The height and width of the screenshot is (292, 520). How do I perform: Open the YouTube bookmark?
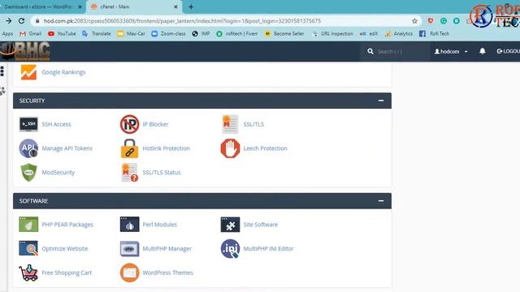[x=62, y=34]
